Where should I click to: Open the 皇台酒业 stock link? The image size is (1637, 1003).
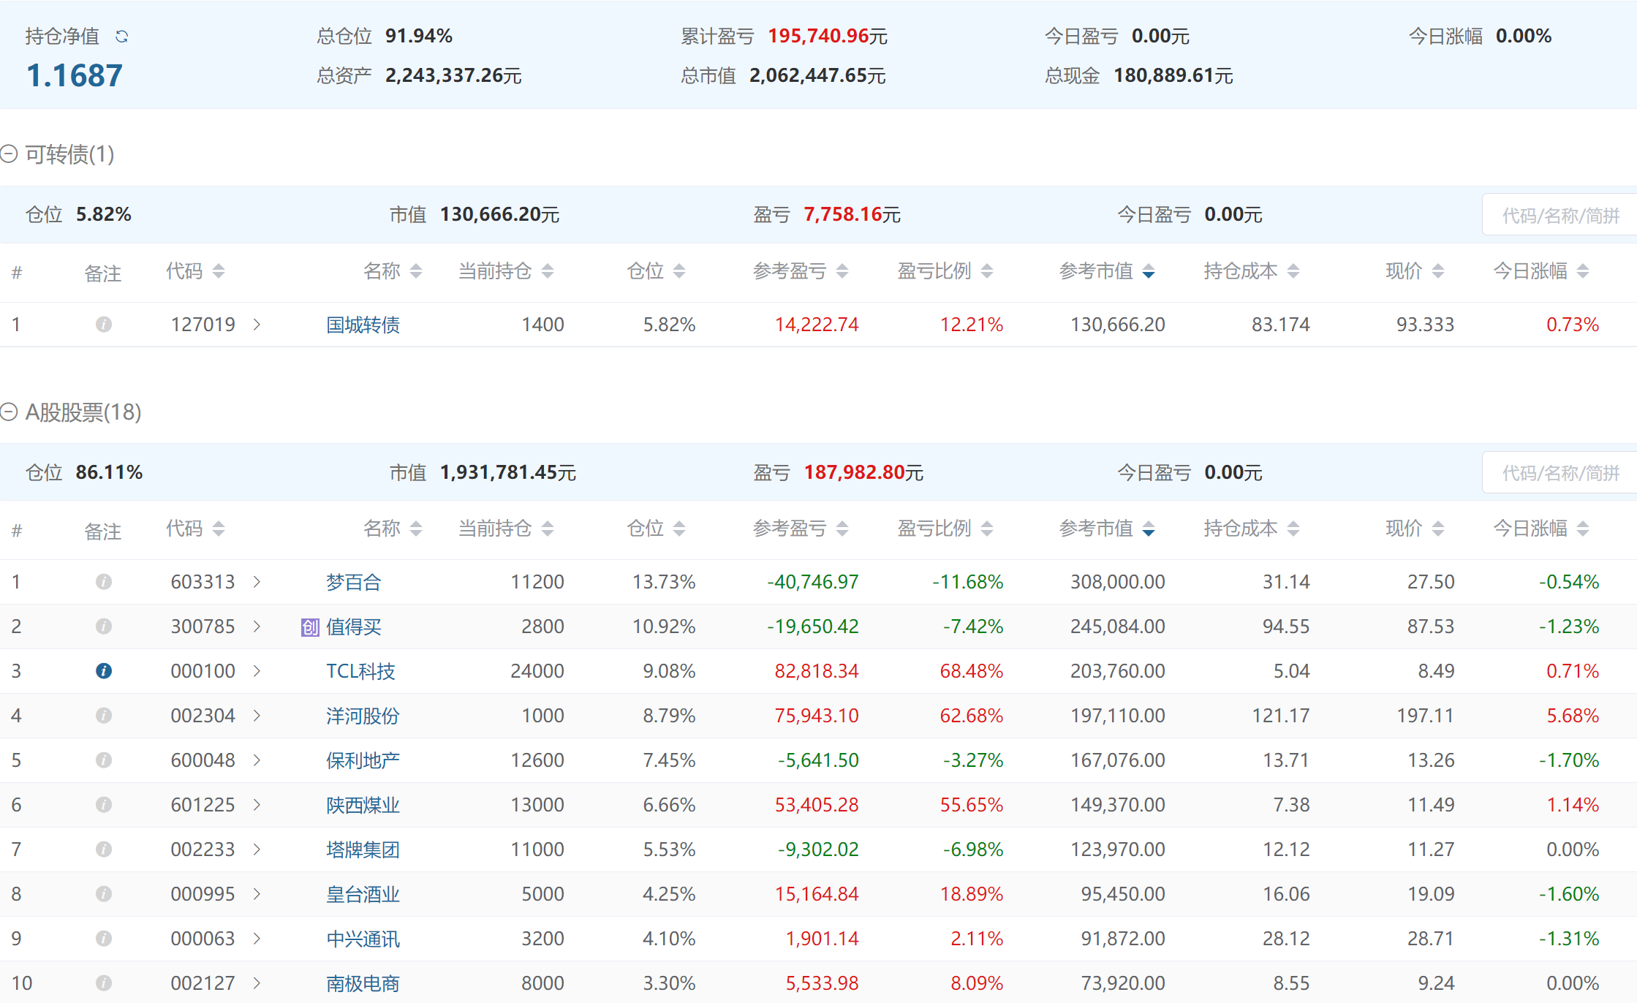[x=363, y=894]
